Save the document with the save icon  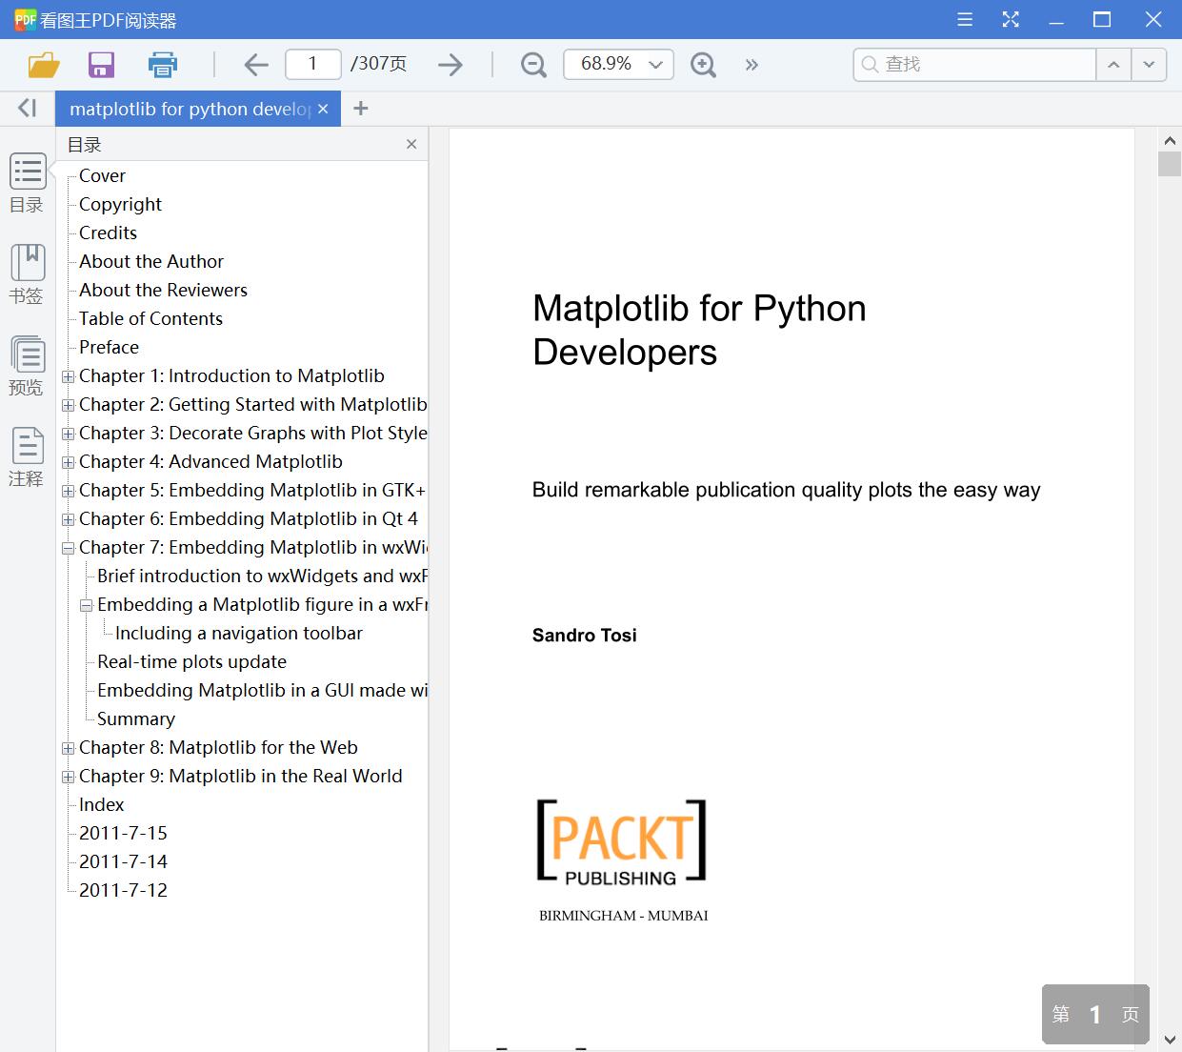[101, 64]
